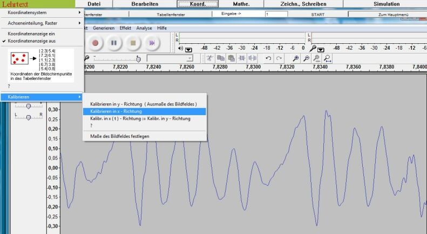427x234 pixels.
Task: Click the undo arrow icon
Action: (268, 58)
